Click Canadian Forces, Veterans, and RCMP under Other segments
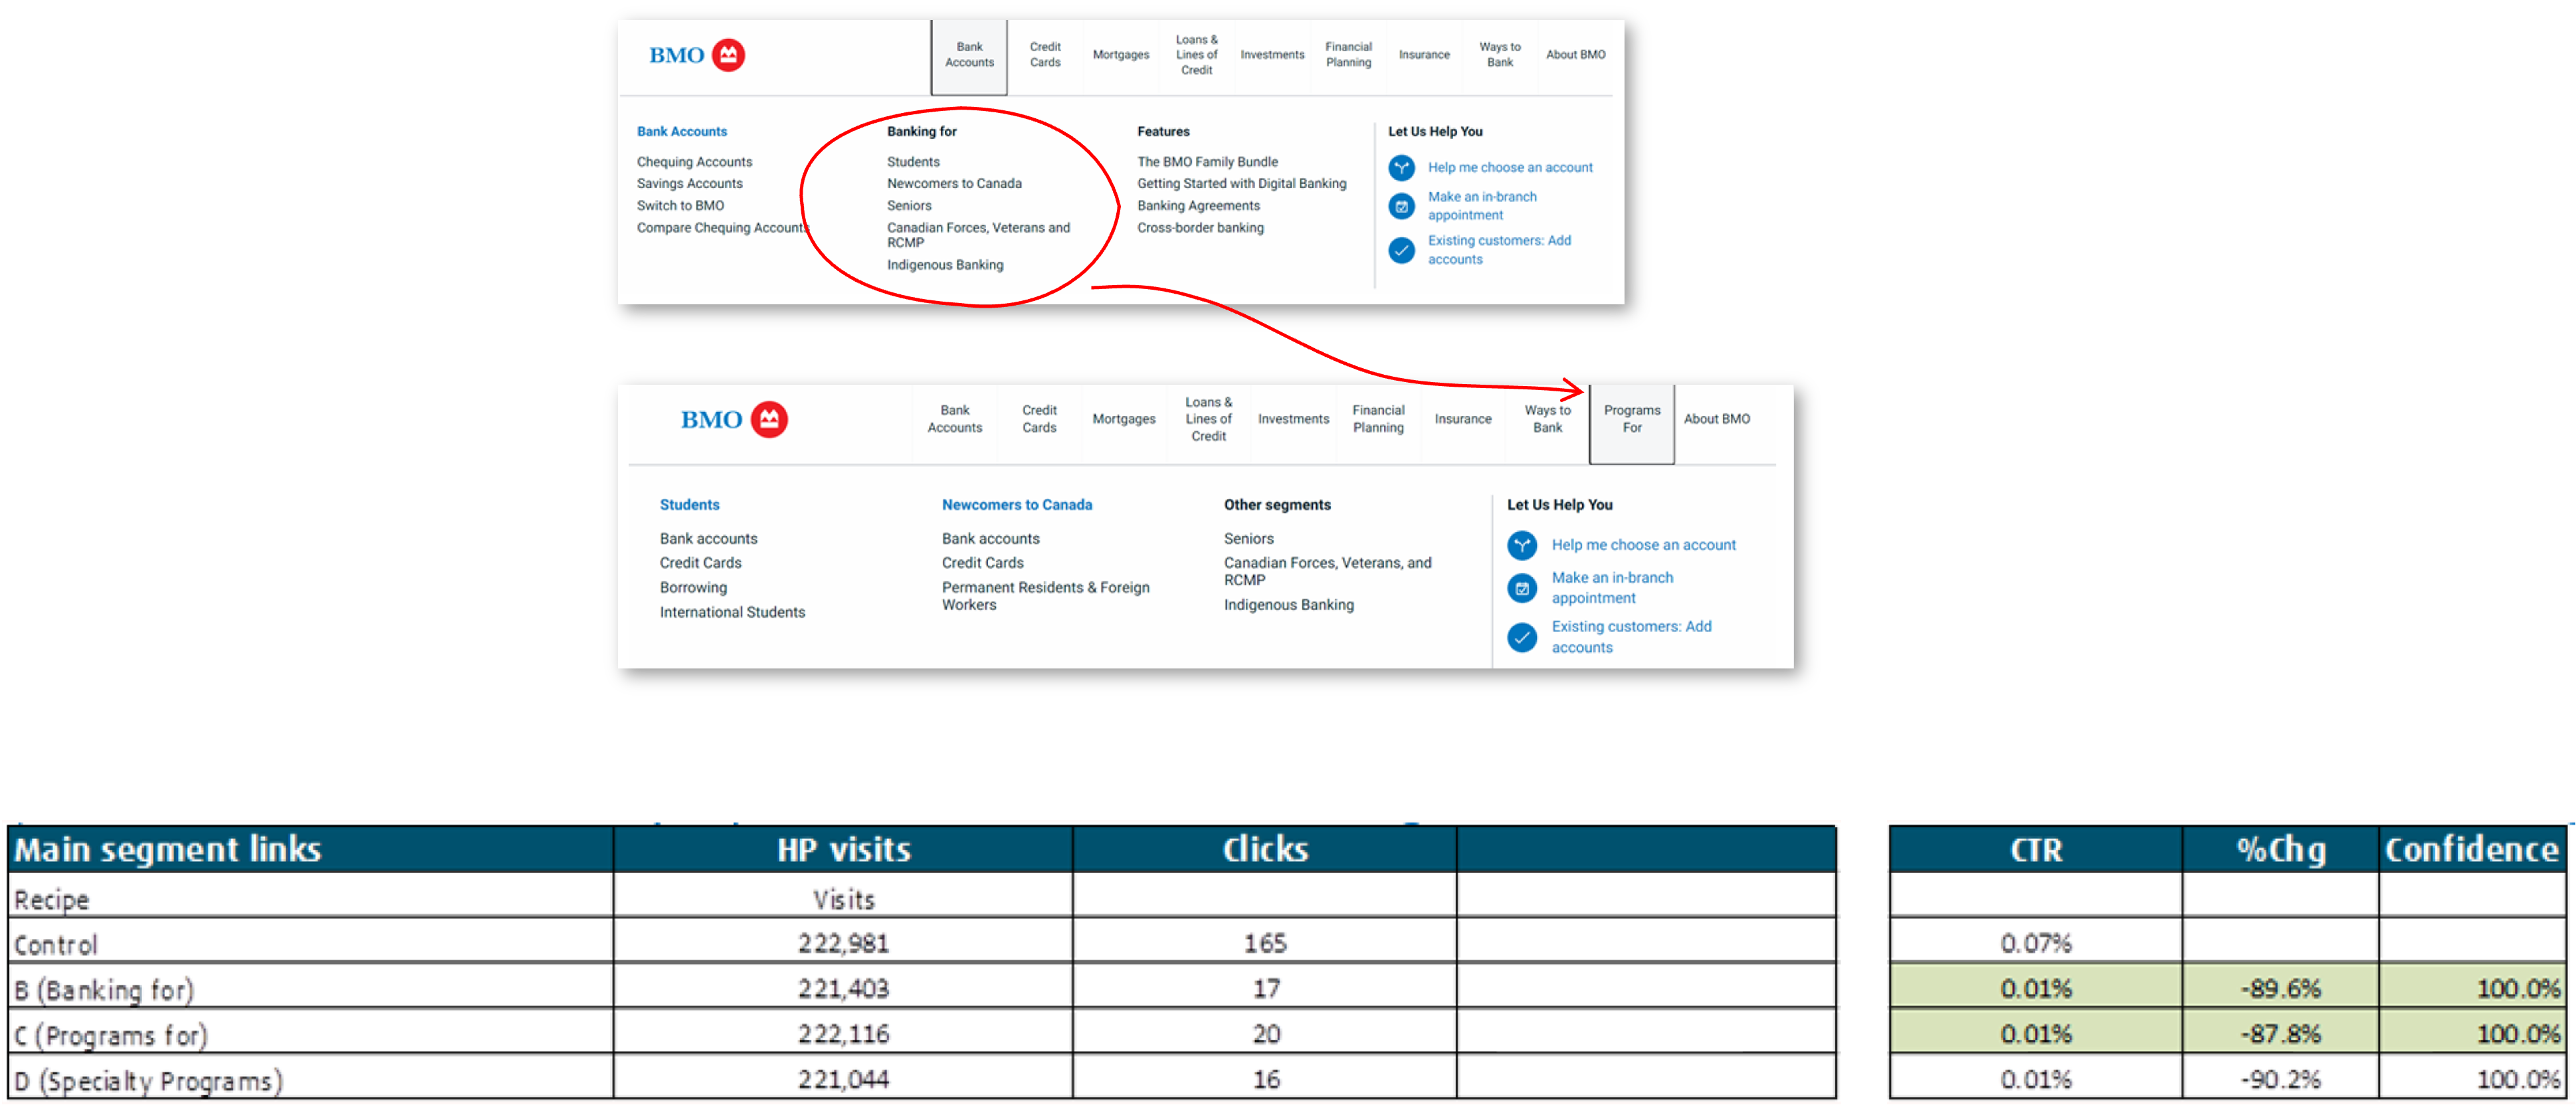 click(1327, 571)
